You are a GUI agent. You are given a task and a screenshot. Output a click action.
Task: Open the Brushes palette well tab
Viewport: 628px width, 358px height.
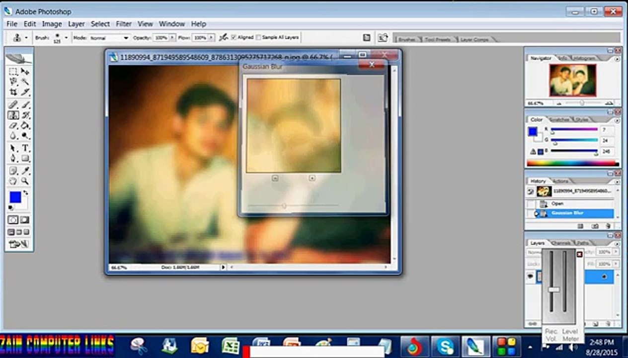click(x=407, y=39)
